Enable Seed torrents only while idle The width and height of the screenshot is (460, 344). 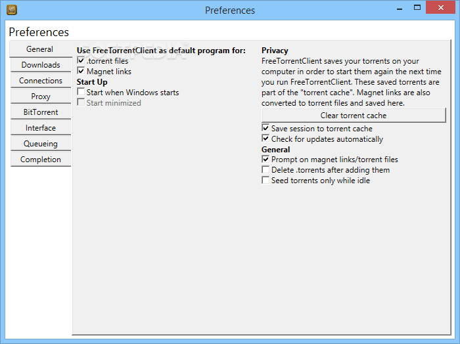click(265, 180)
